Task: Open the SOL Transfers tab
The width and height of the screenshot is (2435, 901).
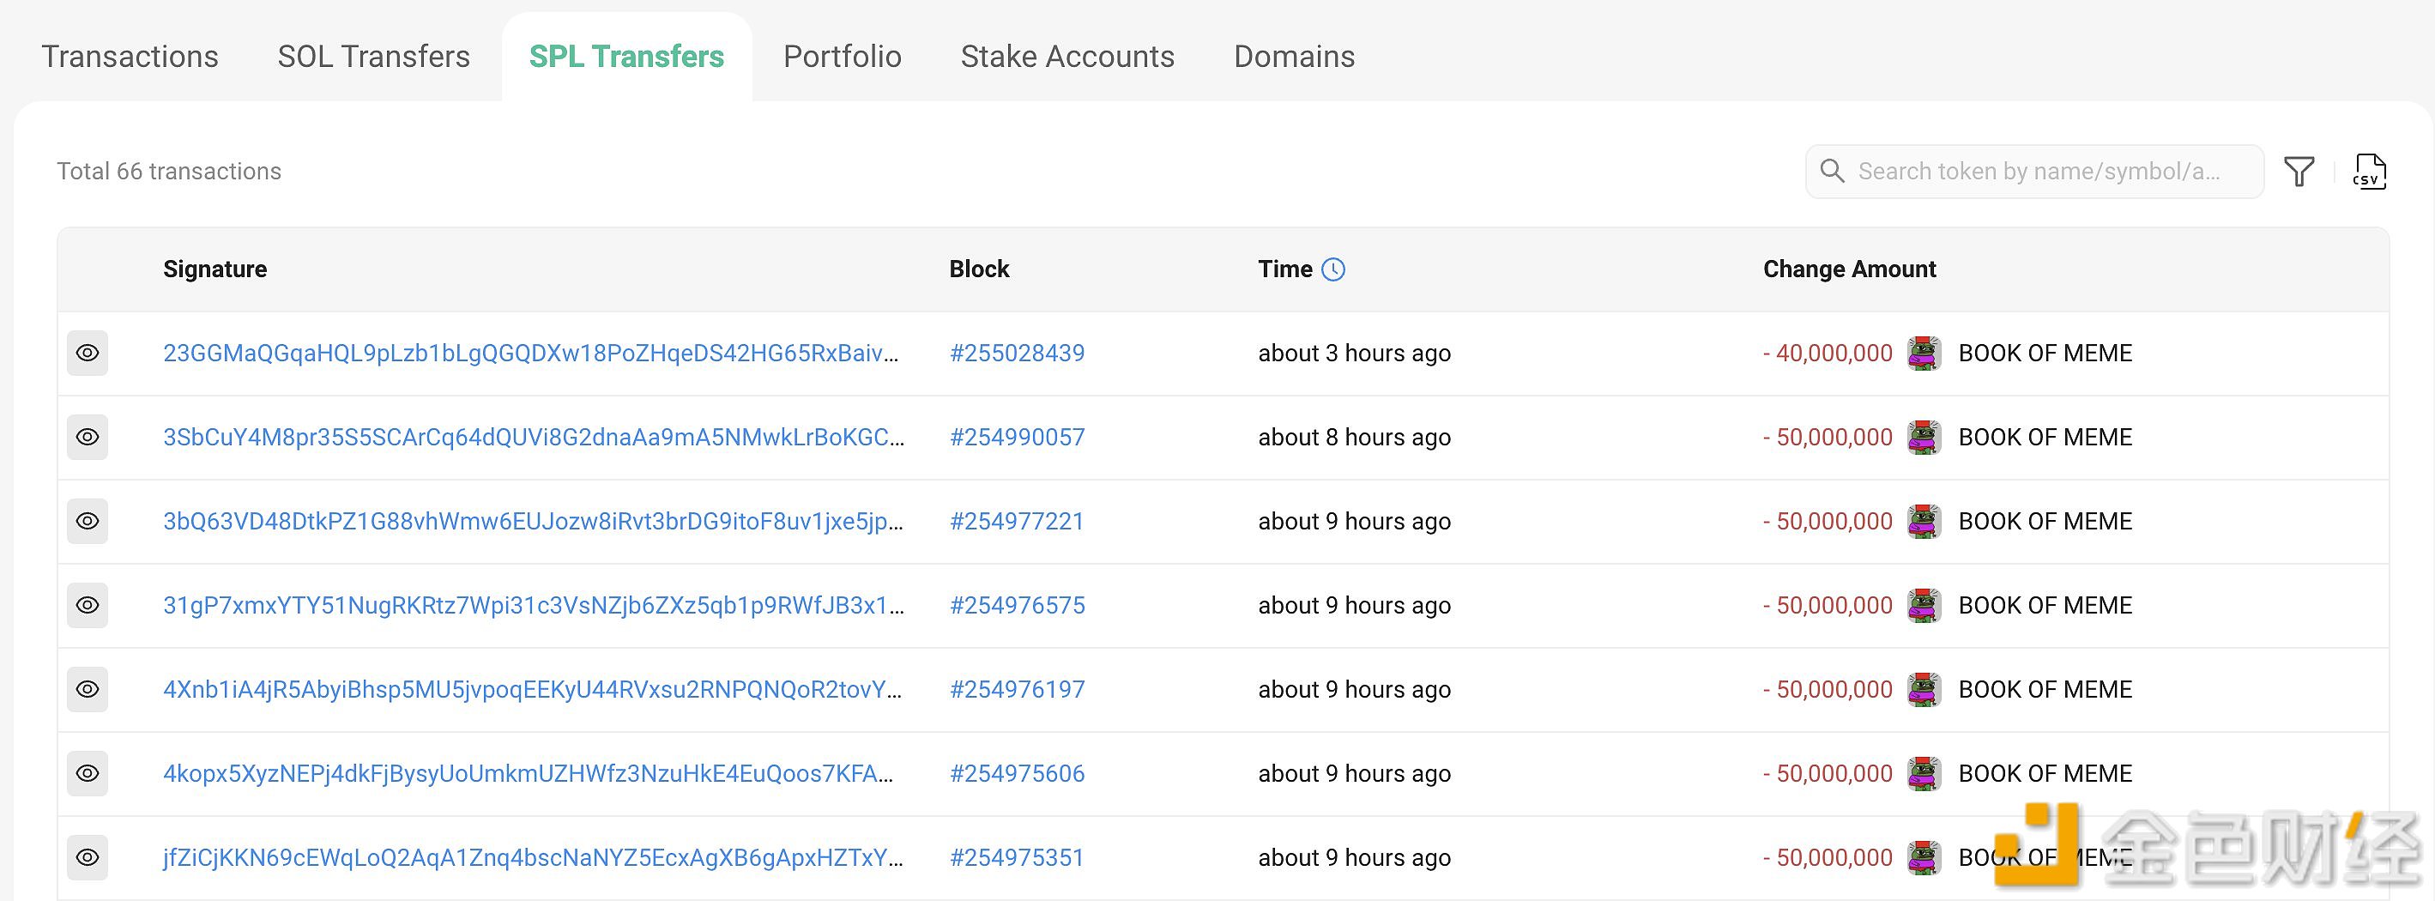Action: [373, 57]
